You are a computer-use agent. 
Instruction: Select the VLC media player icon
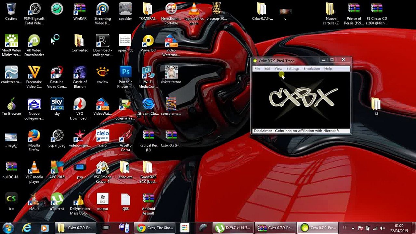(x=34, y=173)
